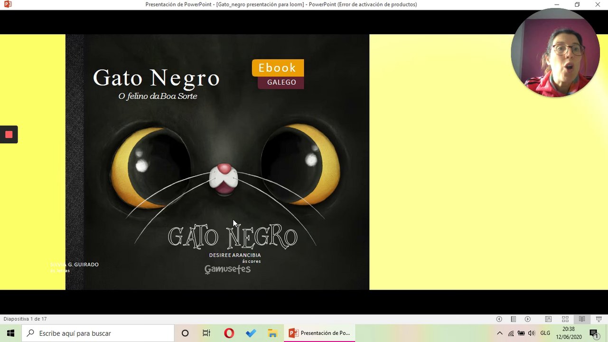
Task: Click the GALEGO label on the slide
Action: pyautogui.click(x=281, y=83)
